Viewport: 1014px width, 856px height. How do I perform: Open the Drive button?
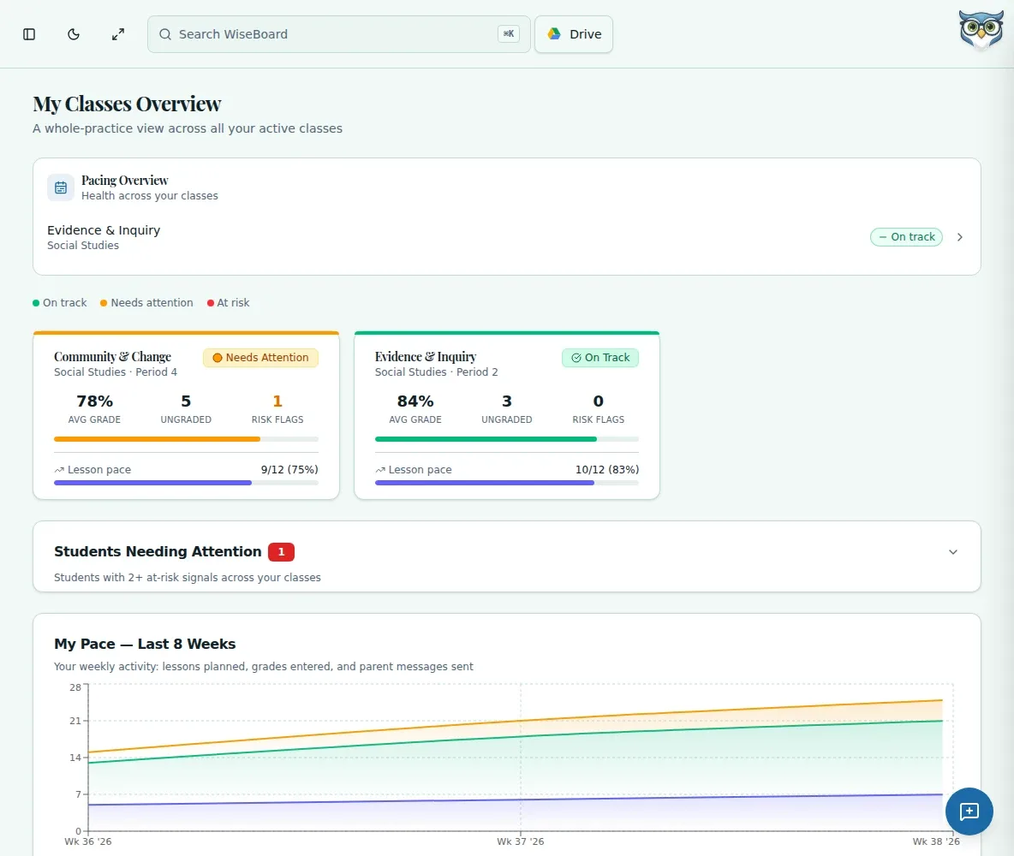click(x=574, y=34)
